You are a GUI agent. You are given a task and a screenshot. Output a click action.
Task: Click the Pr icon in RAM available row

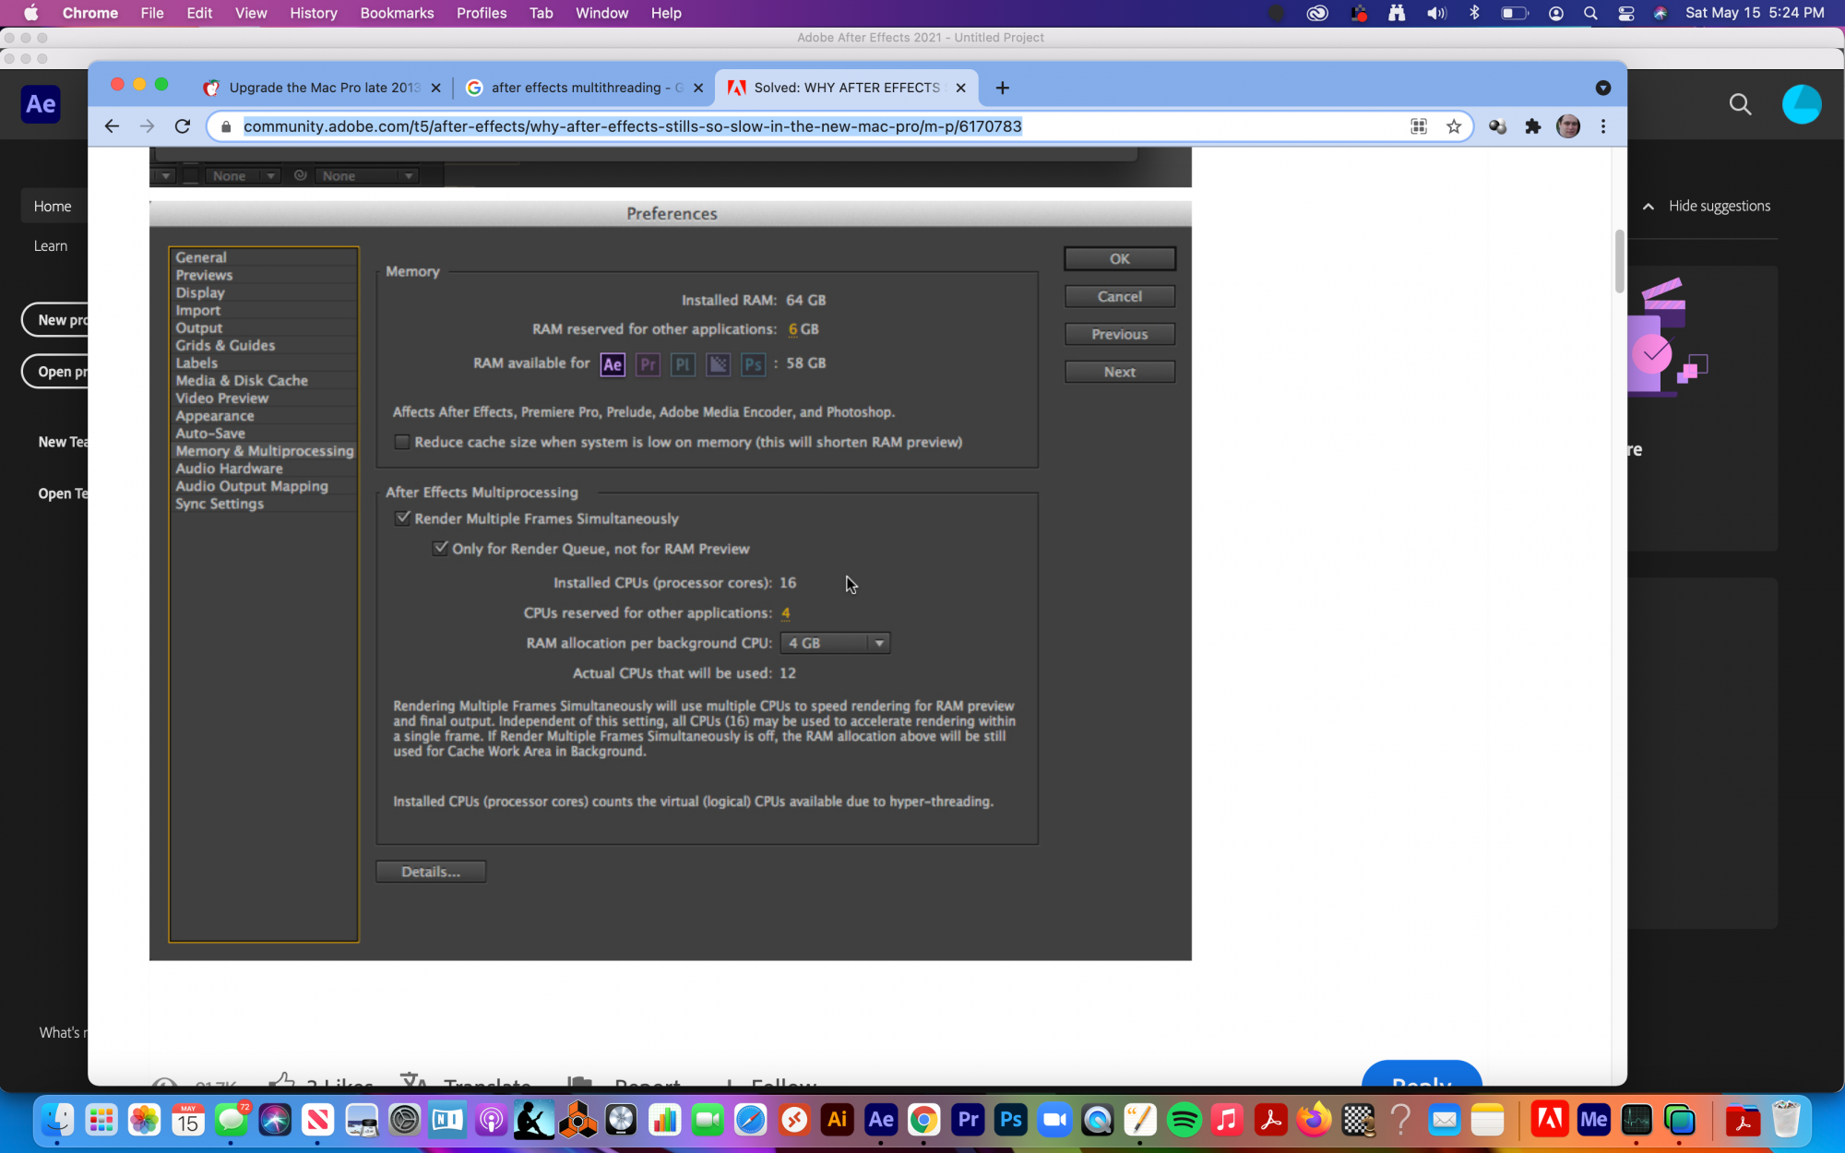649,364
